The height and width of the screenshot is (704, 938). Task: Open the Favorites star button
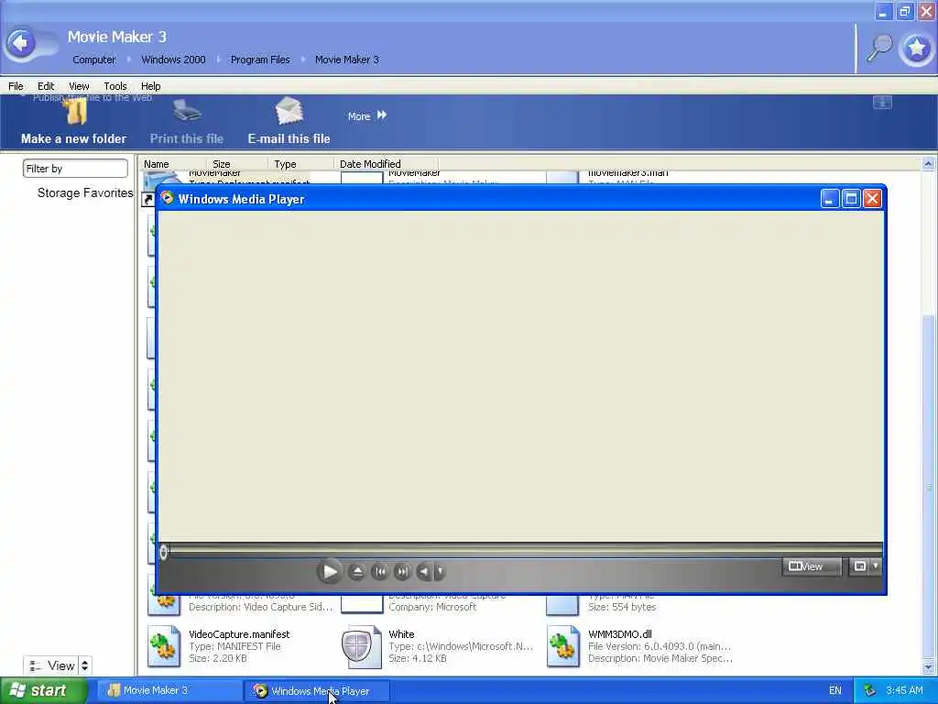[x=916, y=48]
